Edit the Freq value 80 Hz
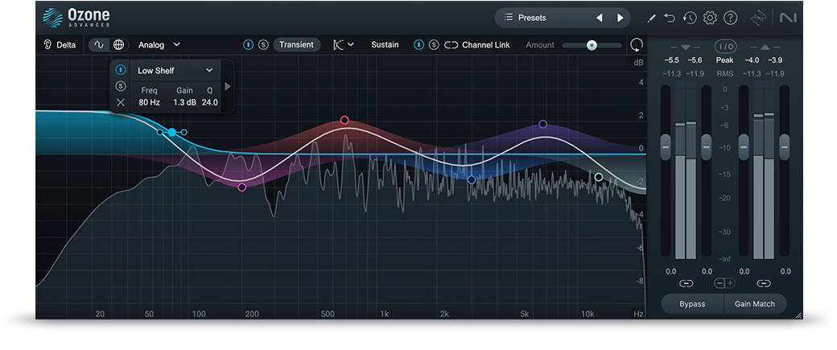Viewport: 837px width, 350px height. point(149,102)
